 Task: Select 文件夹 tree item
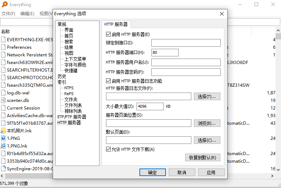[x=71, y=99]
